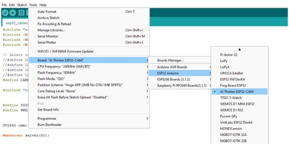This screenshot has height=148, width=289.
Task: Expand the CPU Frequency submenu
Action: click(x=89, y=66)
